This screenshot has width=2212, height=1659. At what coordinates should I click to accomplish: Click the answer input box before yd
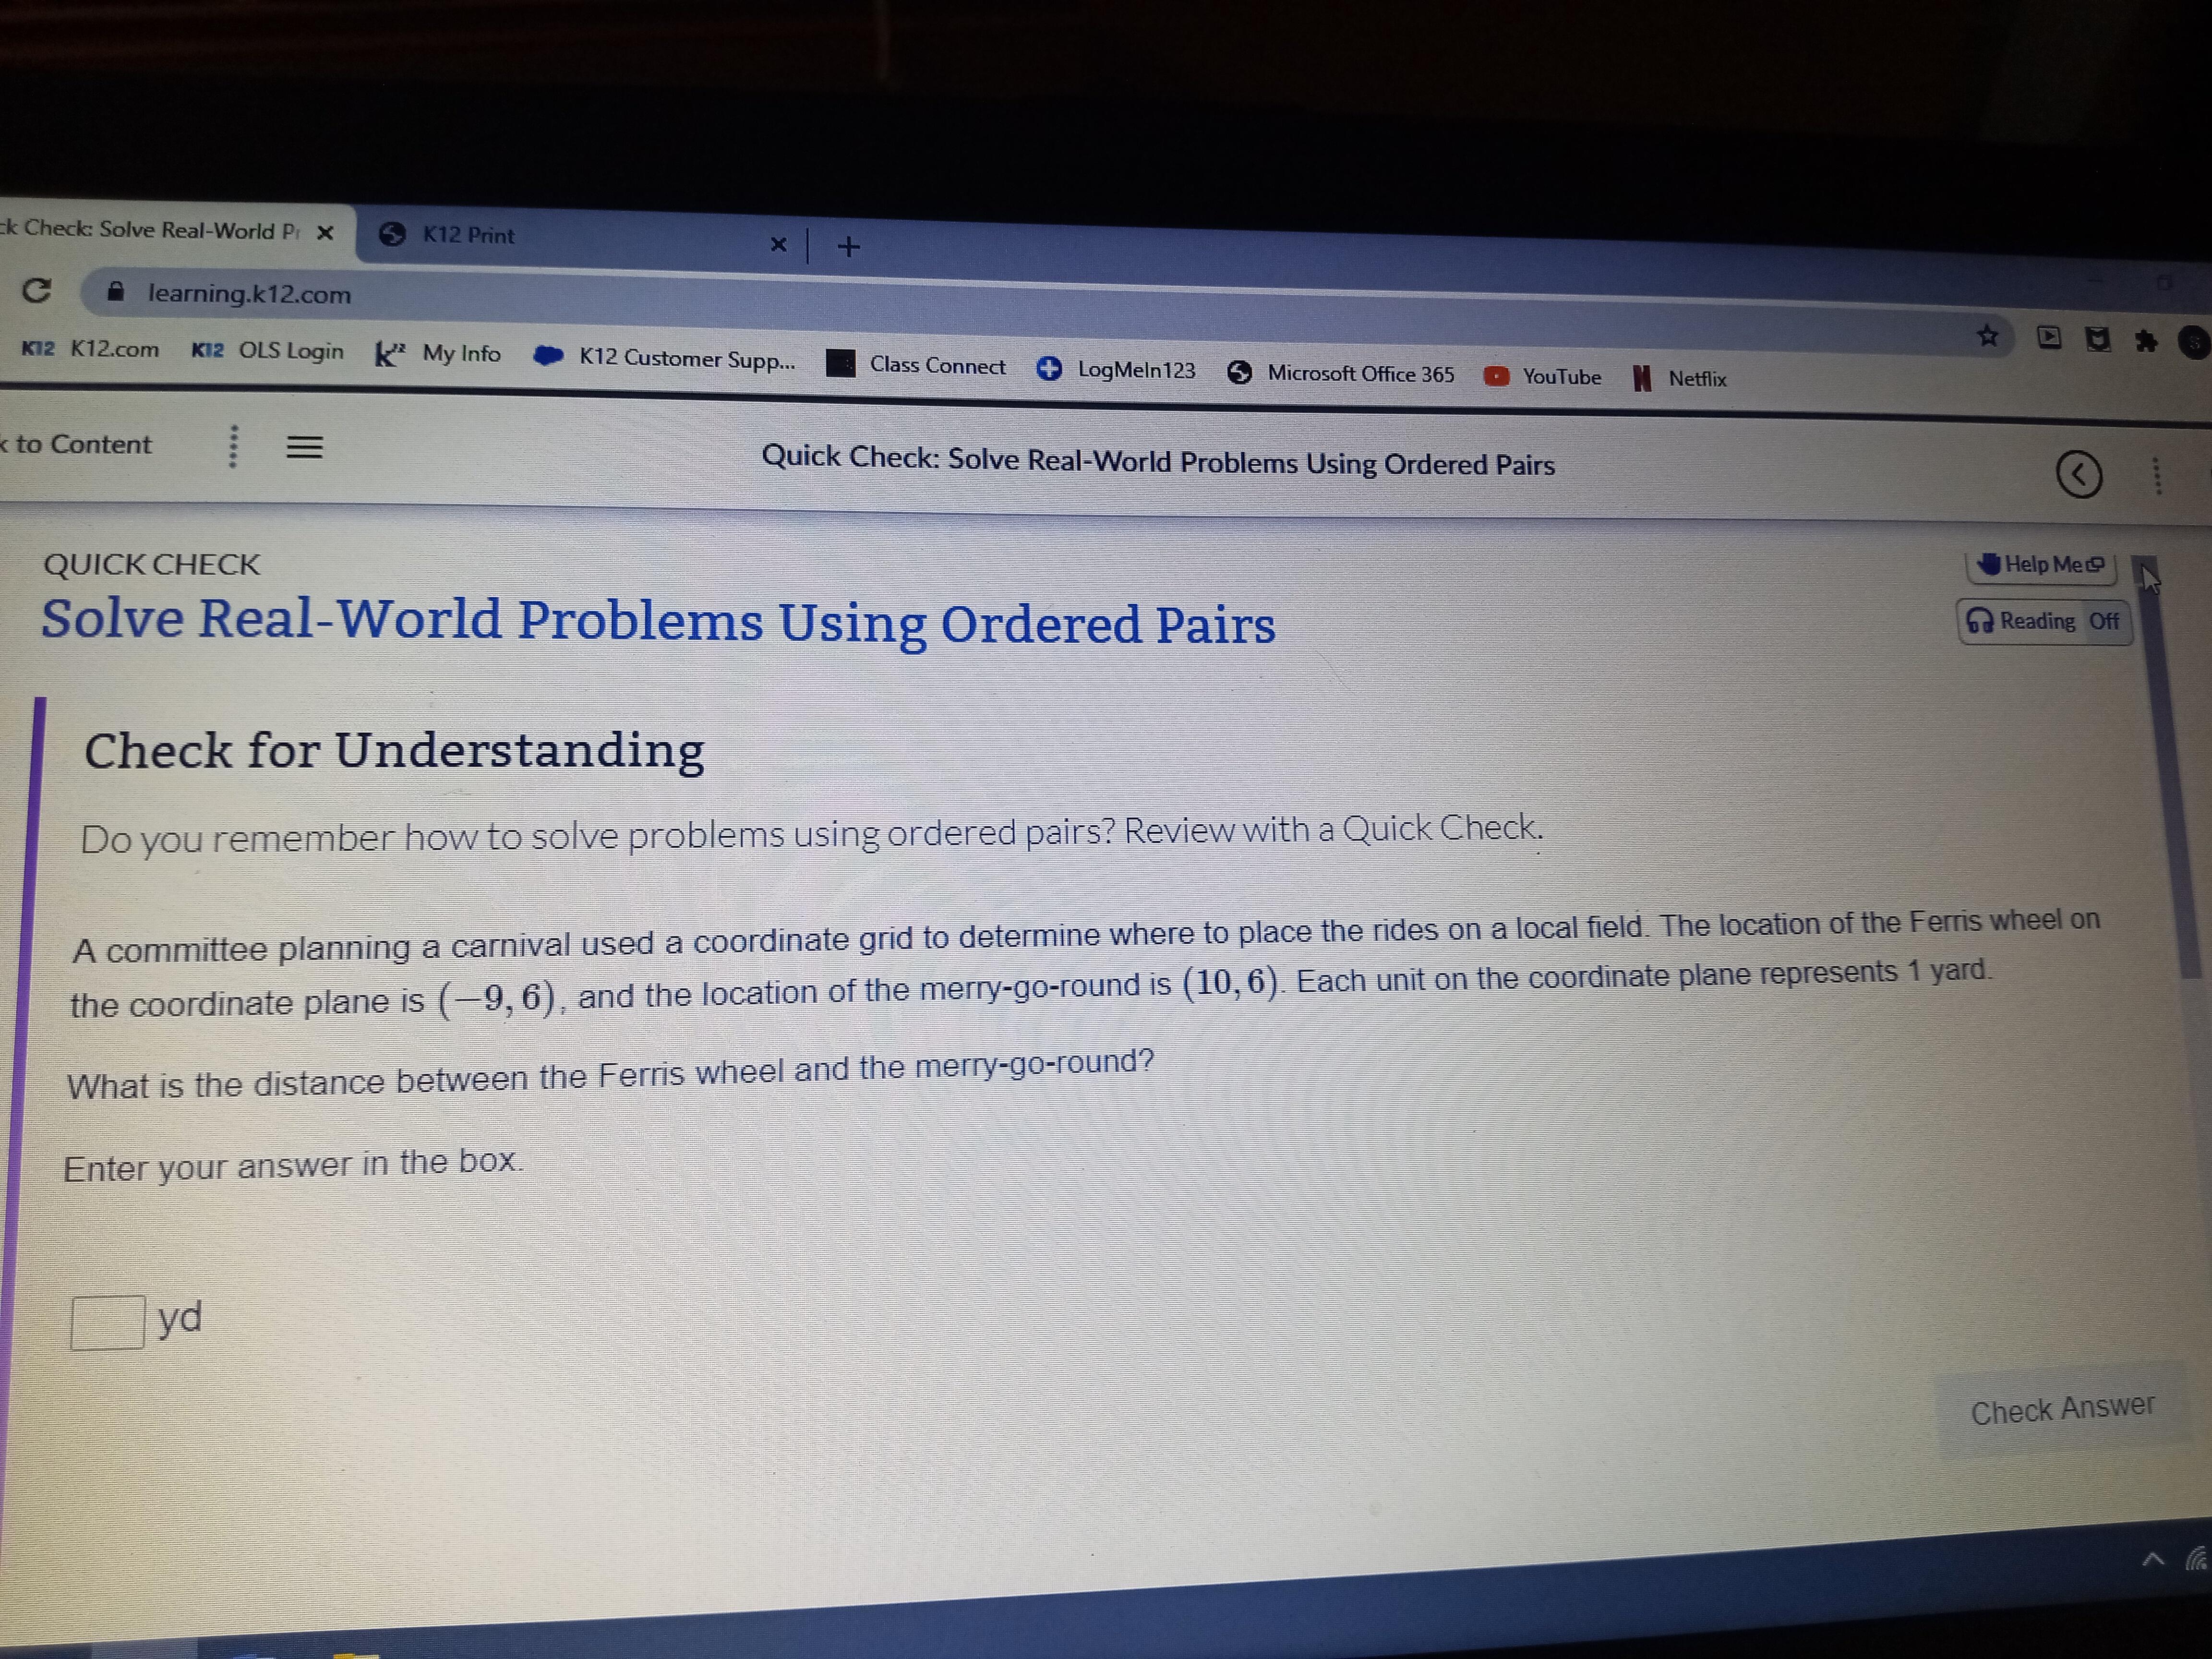[x=107, y=1322]
